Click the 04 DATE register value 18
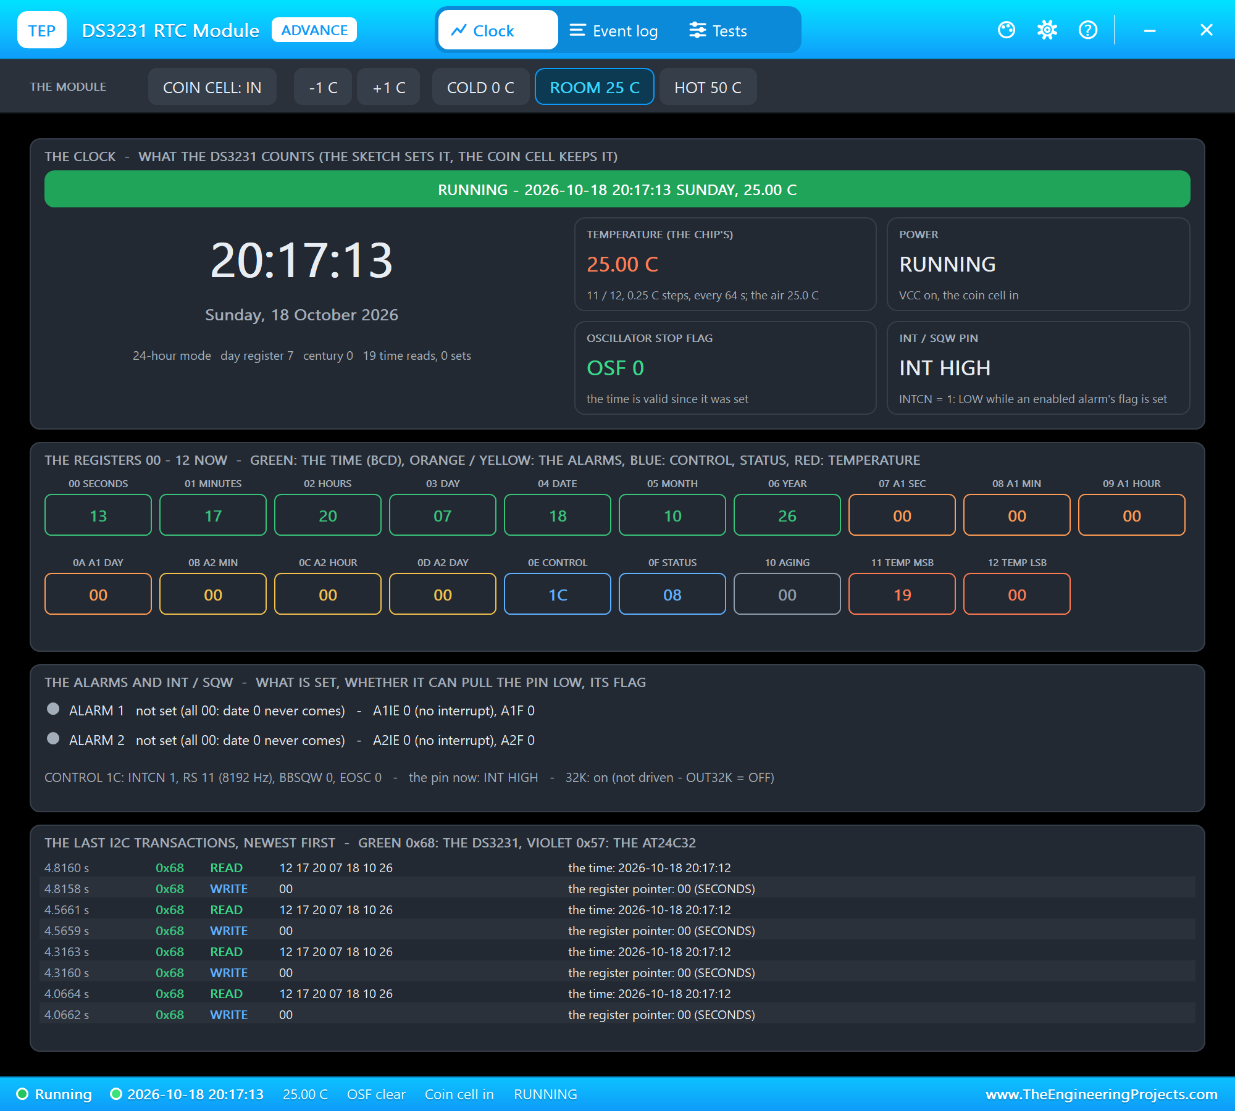This screenshot has height=1111, width=1235. coord(558,515)
